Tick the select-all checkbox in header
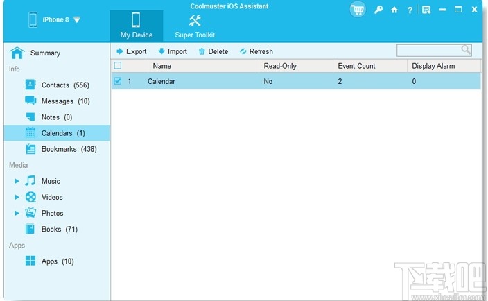Screen dimensions: 488x301 point(118,65)
